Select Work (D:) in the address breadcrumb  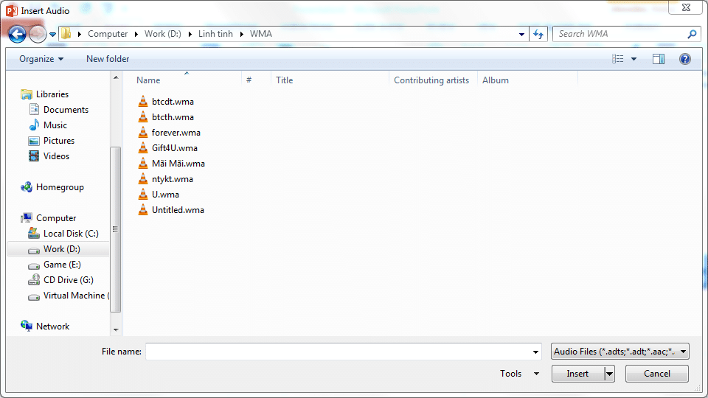tap(162, 34)
